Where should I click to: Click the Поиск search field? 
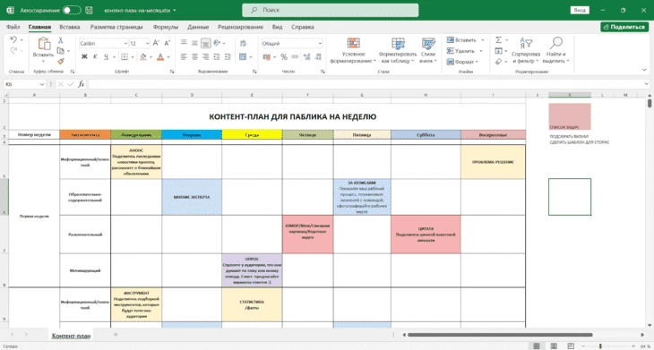point(331,10)
